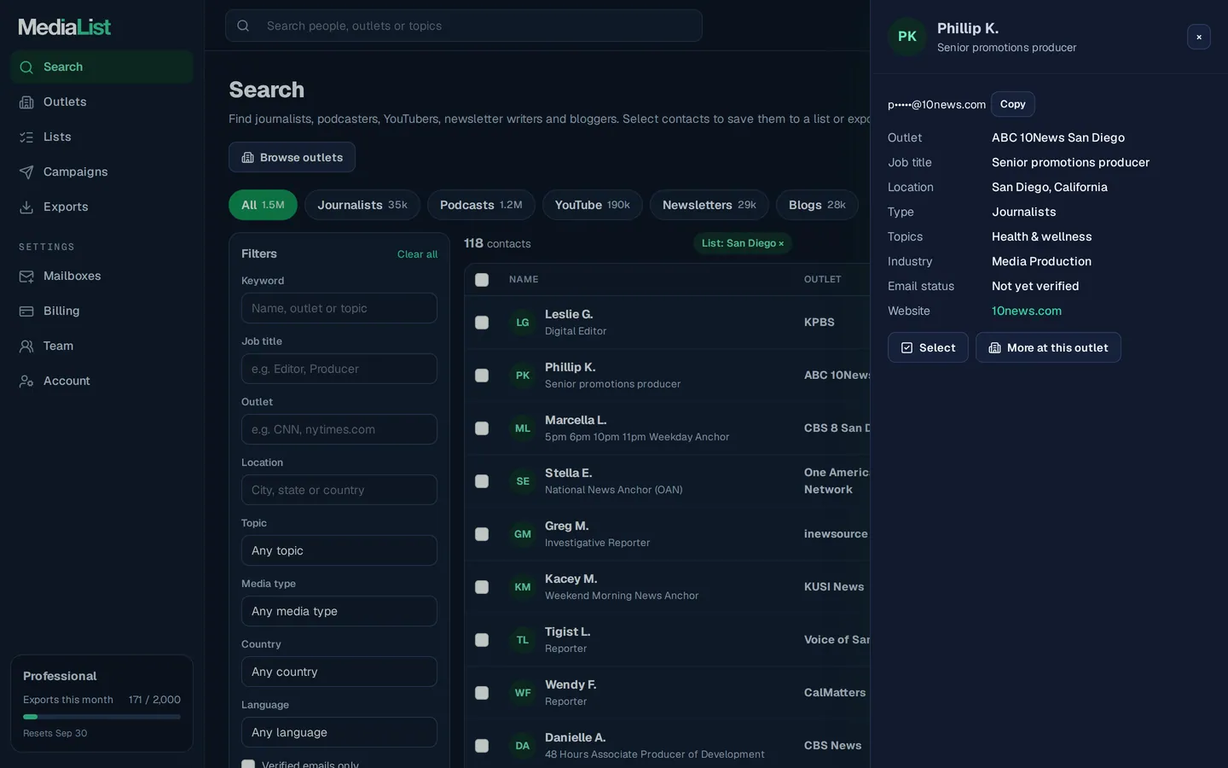Focus the Keyword filter input field
This screenshot has height=768, width=1228.
click(339, 308)
